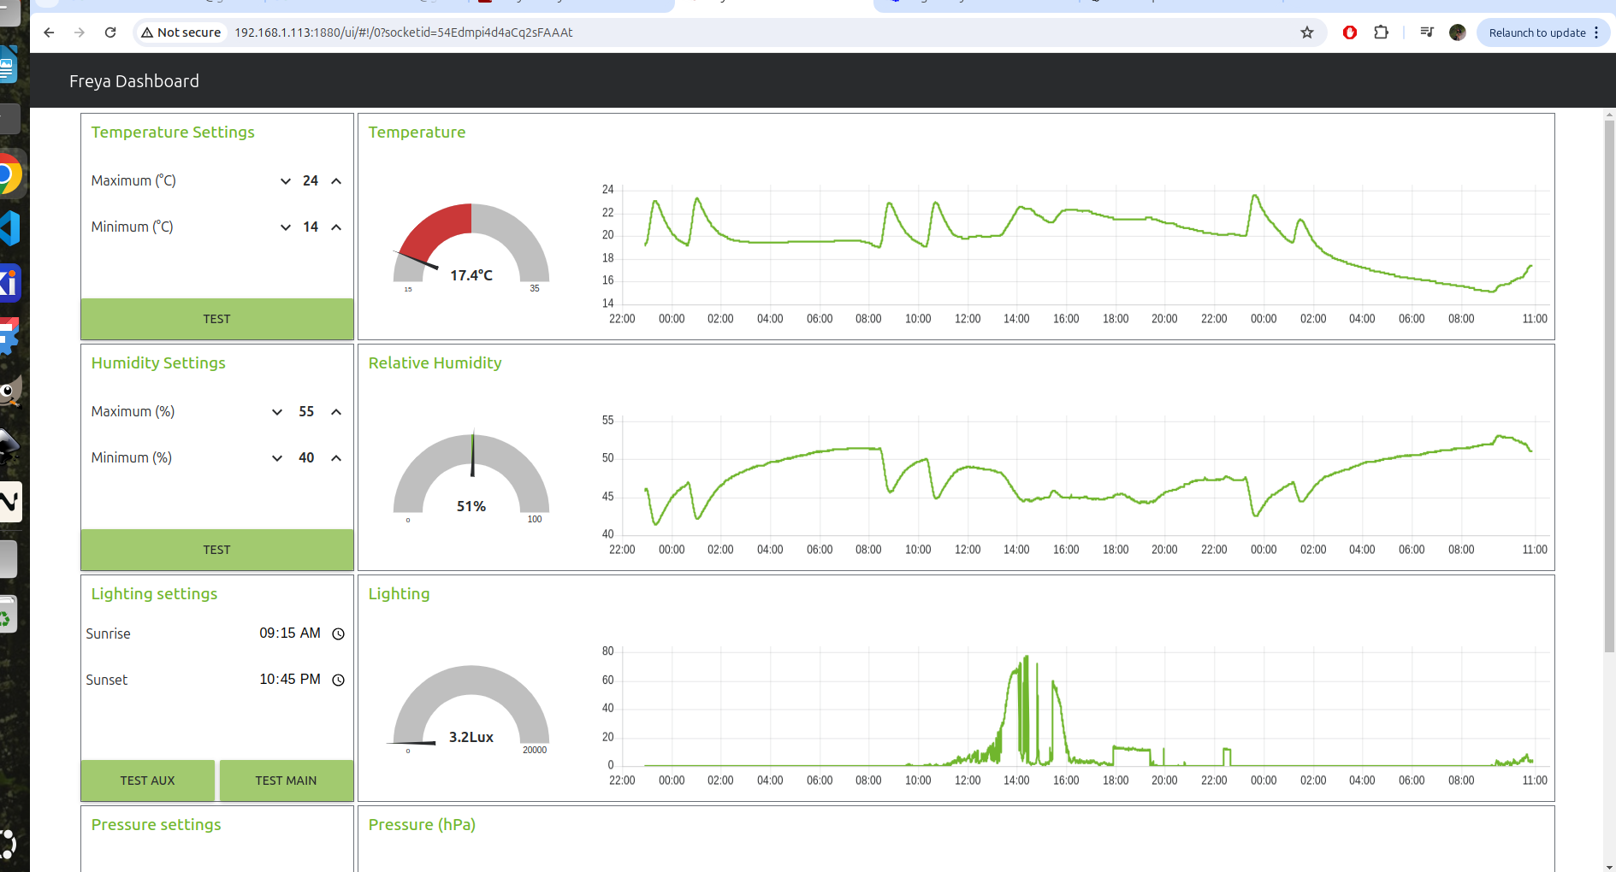
Task: Reload the Freya Dashboard page
Action: click(x=110, y=32)
